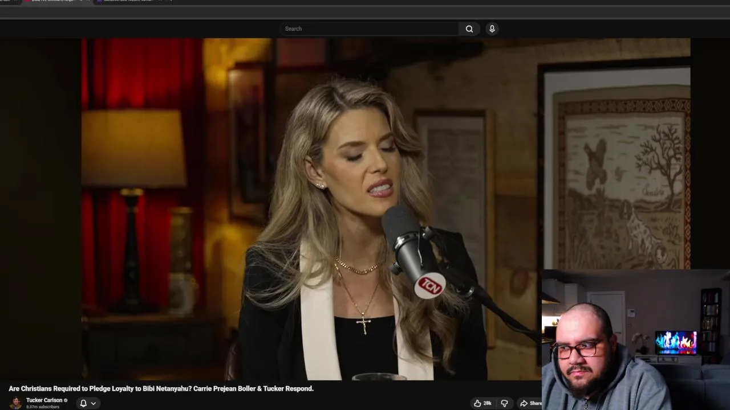This screenshot has height=410, width=730.
Task: Open the Share button below video
Action: point(530,403)
